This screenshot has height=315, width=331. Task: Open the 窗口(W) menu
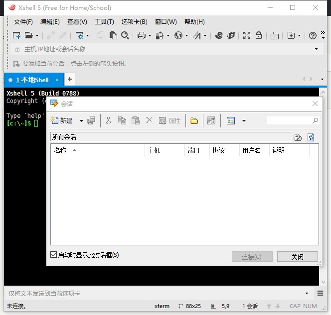point(165,22)
